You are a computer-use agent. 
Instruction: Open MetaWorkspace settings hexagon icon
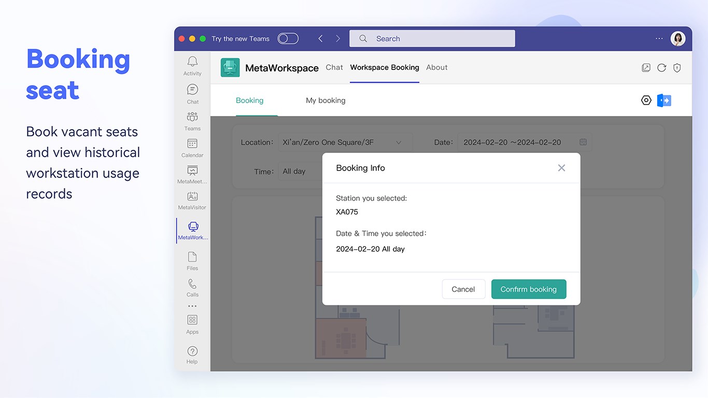tap(646, 101)
